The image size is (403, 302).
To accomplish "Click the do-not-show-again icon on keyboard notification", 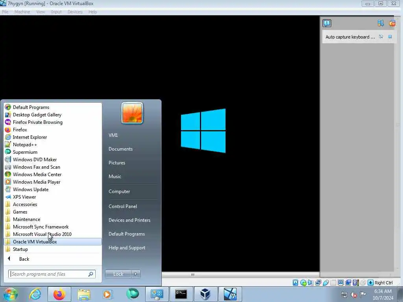I will pyautogui.click(x=381, y=37).
